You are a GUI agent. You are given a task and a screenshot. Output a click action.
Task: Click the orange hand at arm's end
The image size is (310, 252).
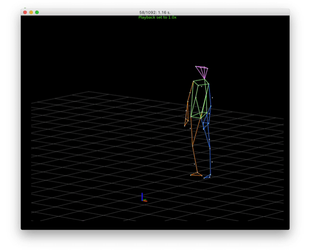coord(185,124)
